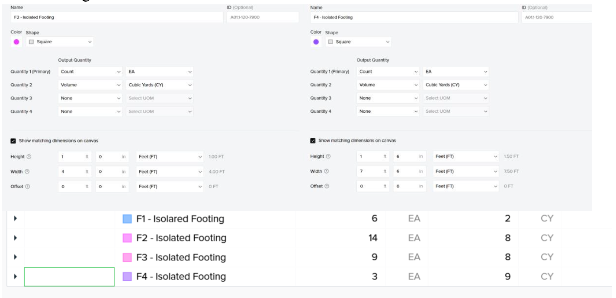Uncheck Show matching dimensions in F2 panel
The width and height of the screenshot is (616, 298).
[x=13, y=141]
